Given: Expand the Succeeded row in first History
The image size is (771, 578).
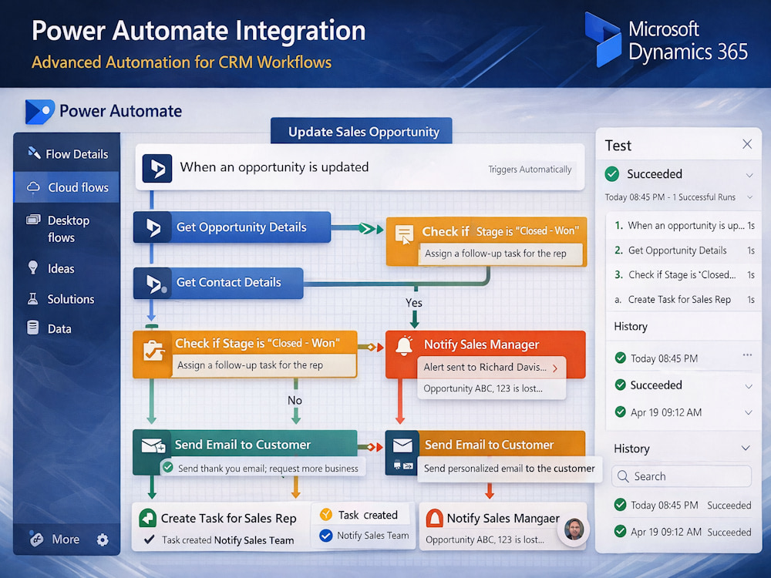Looking at the screenshot, I should [749, 386].
